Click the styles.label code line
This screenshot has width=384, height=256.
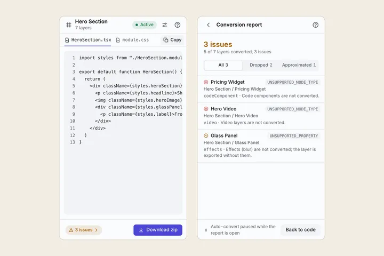tap(141, 114)
